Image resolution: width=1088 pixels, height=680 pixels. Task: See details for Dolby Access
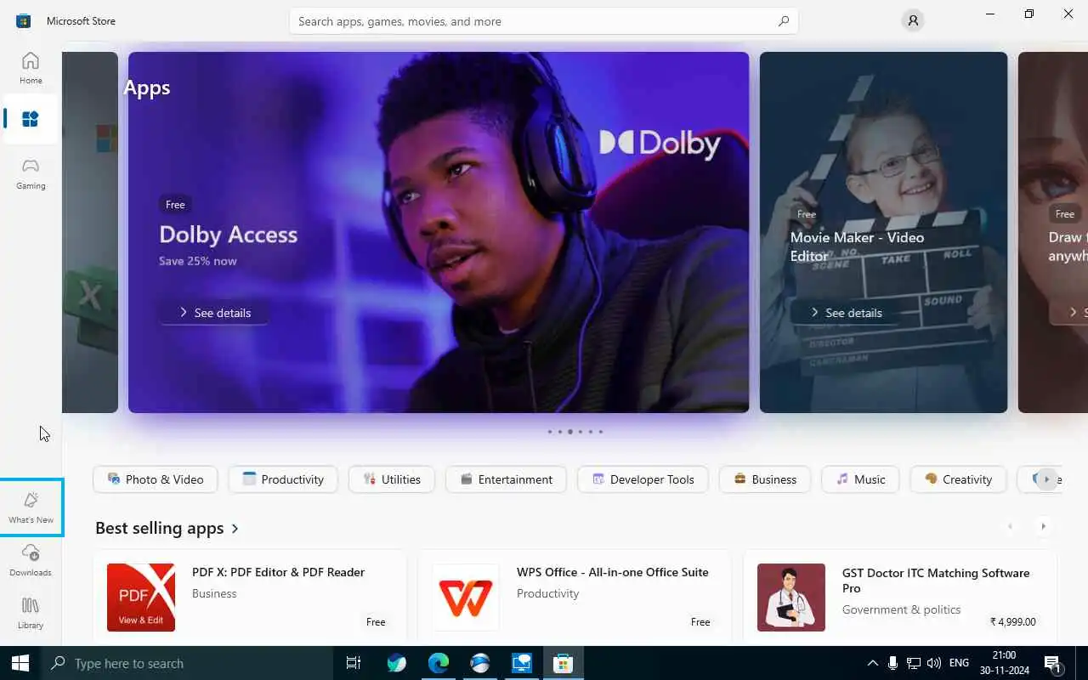(x=215, y=313)
